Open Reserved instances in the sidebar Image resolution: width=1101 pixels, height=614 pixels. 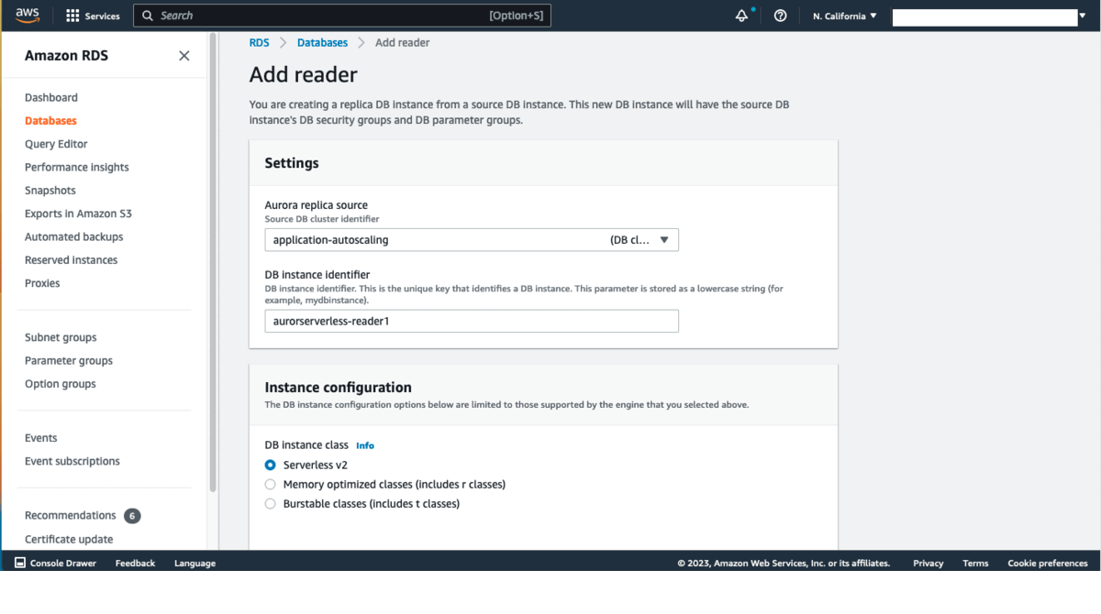[72, 259]
